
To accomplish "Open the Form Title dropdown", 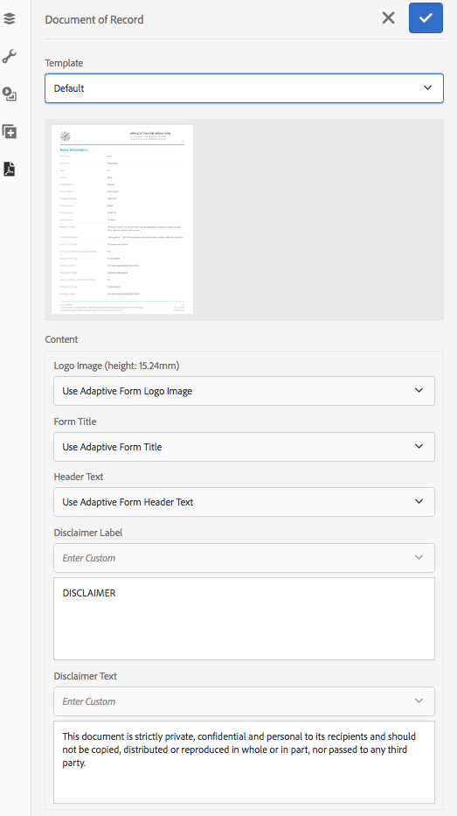I will coord(244,447).
